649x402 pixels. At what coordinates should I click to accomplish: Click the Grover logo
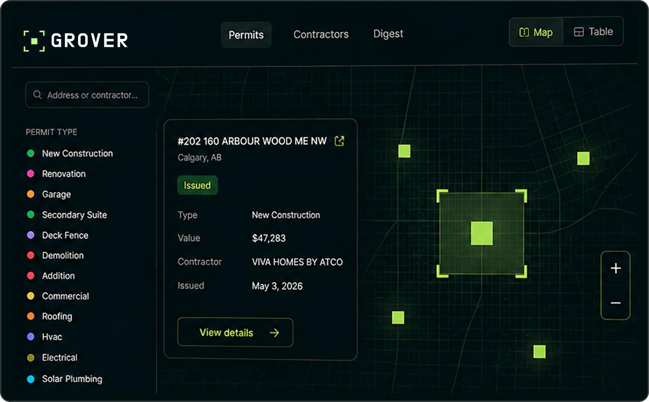click(x=76, y=41)
